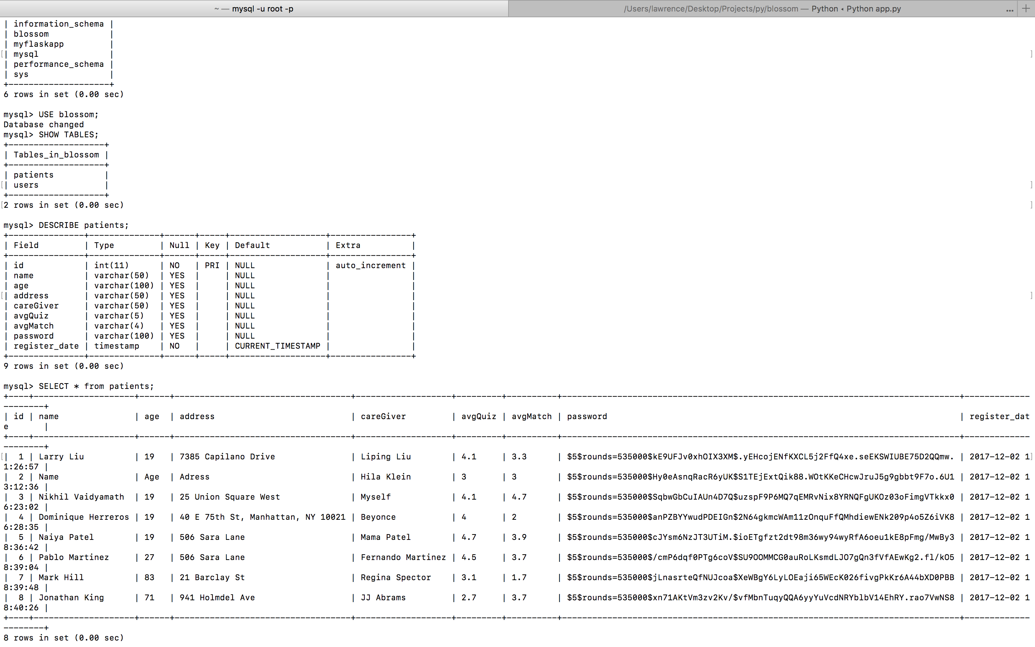
Task: Click the 'SELECT * from patients;' command text
Action: point(96,386)
